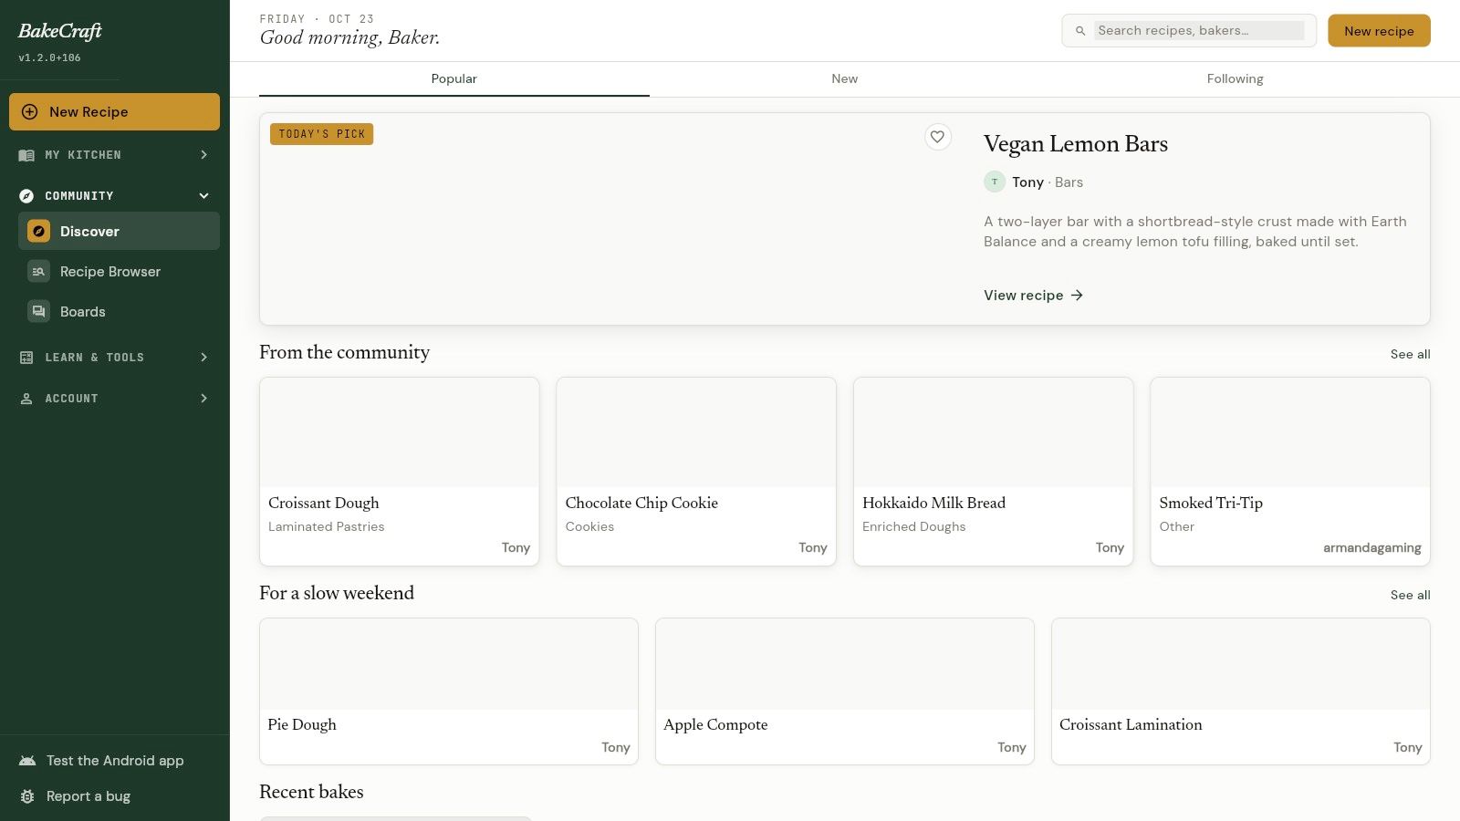
Task: Open the Hokkaido Milk Bread card
Action: [994, 472]
